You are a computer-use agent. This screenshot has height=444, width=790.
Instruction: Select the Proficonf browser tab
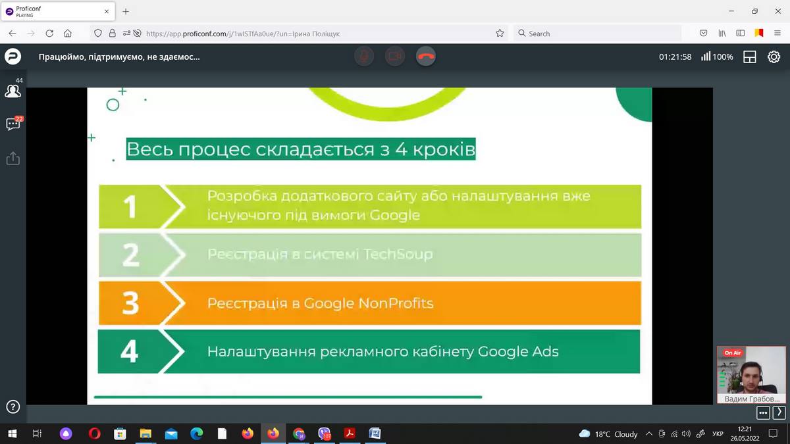(56, 11)
